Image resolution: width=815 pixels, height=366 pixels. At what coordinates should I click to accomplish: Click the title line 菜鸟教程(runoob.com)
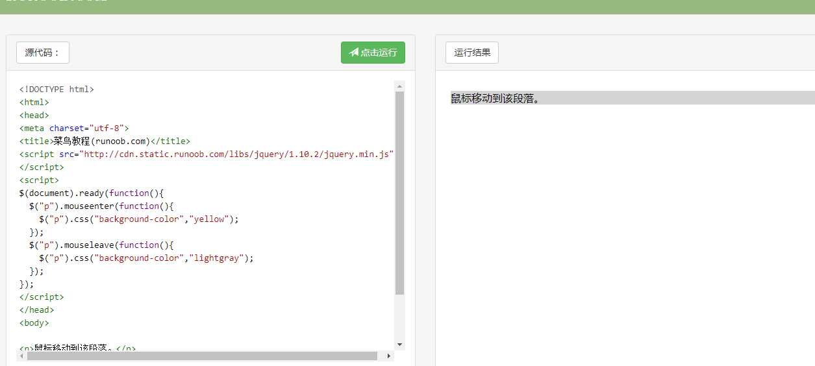click(x=105, y=141)
